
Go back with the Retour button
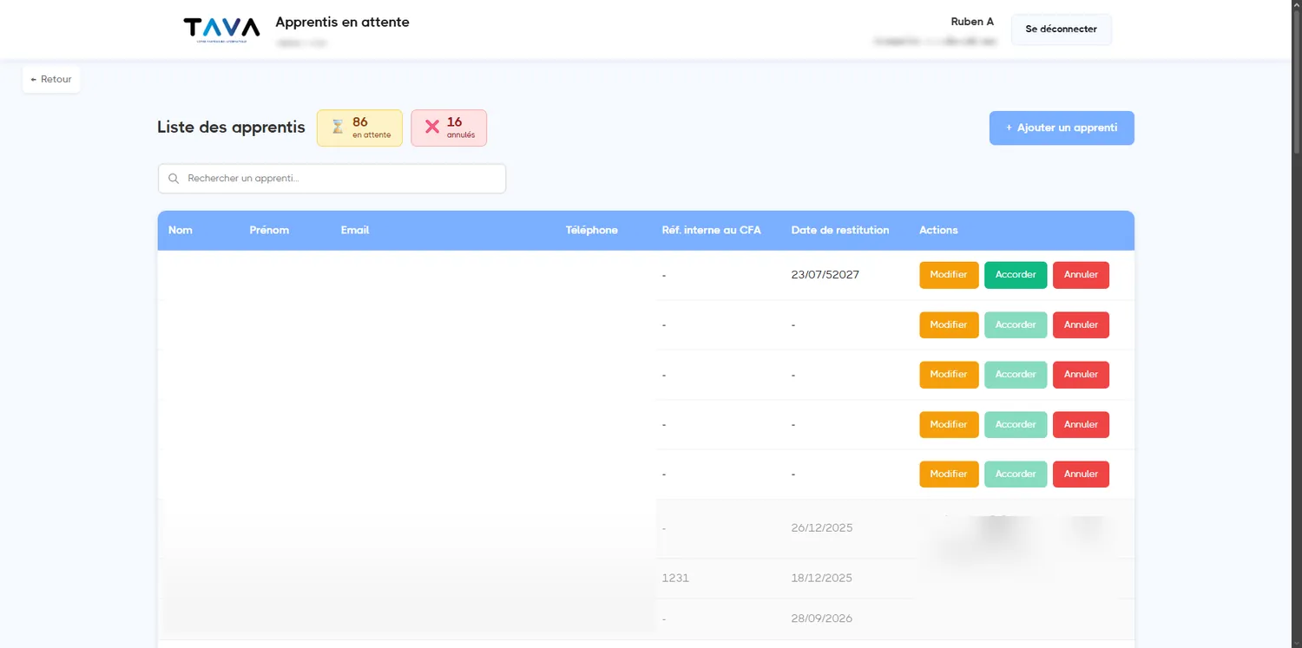click(51, 79)
